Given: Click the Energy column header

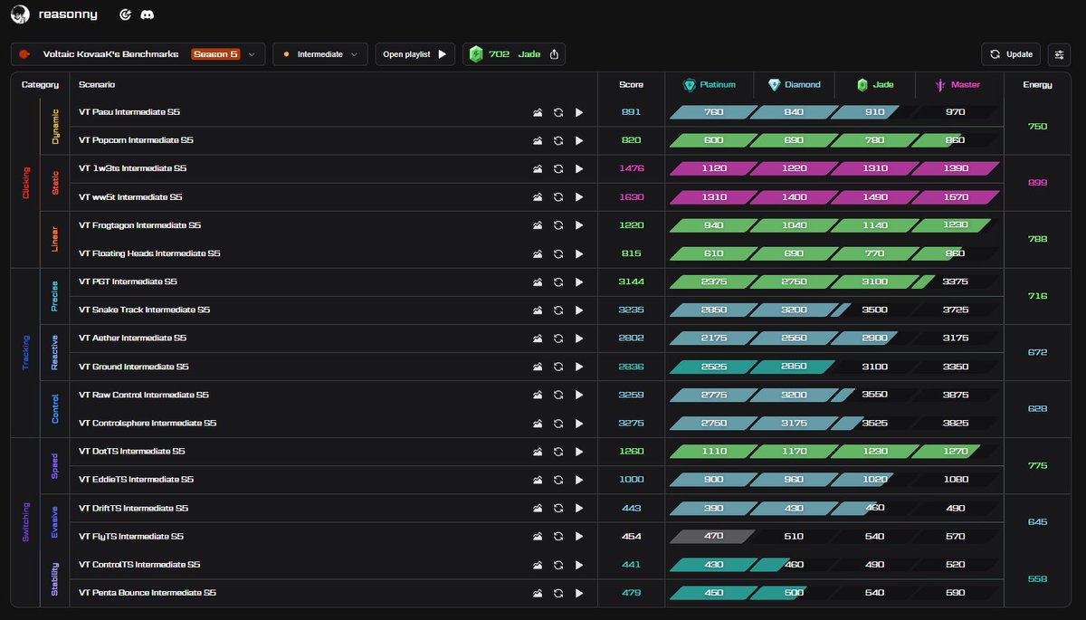Looking at the screenshot, I should 1037,84.
